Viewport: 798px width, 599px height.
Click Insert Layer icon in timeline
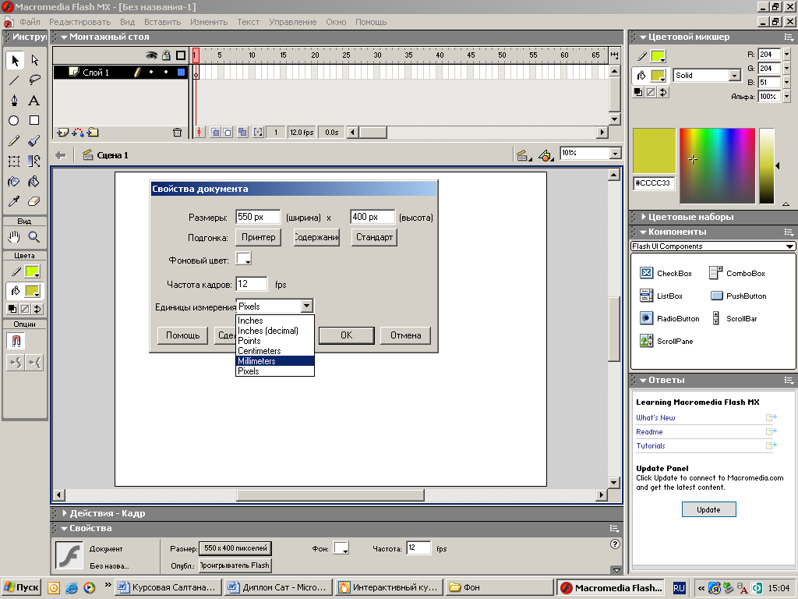coord(62,133)
